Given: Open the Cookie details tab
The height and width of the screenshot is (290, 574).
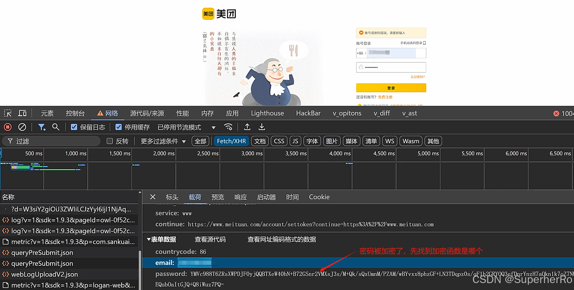Looking at the screenshot, I should point(319,197).
